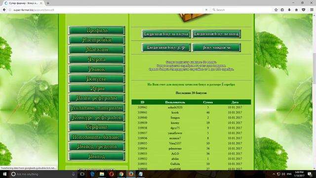
Task: Select Рынок in the sidebar
Action: point(97,69)
